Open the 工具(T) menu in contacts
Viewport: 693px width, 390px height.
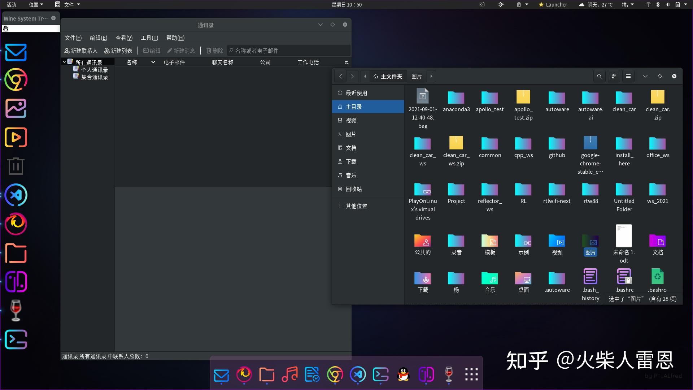[x=149, y=38]
